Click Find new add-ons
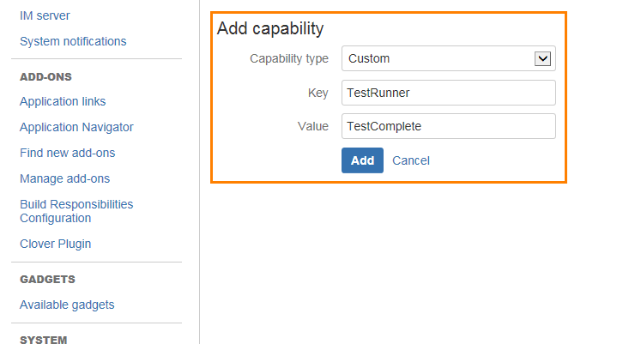Image resolution: width=635 pixels, height=344 pixels. [67, 153]
